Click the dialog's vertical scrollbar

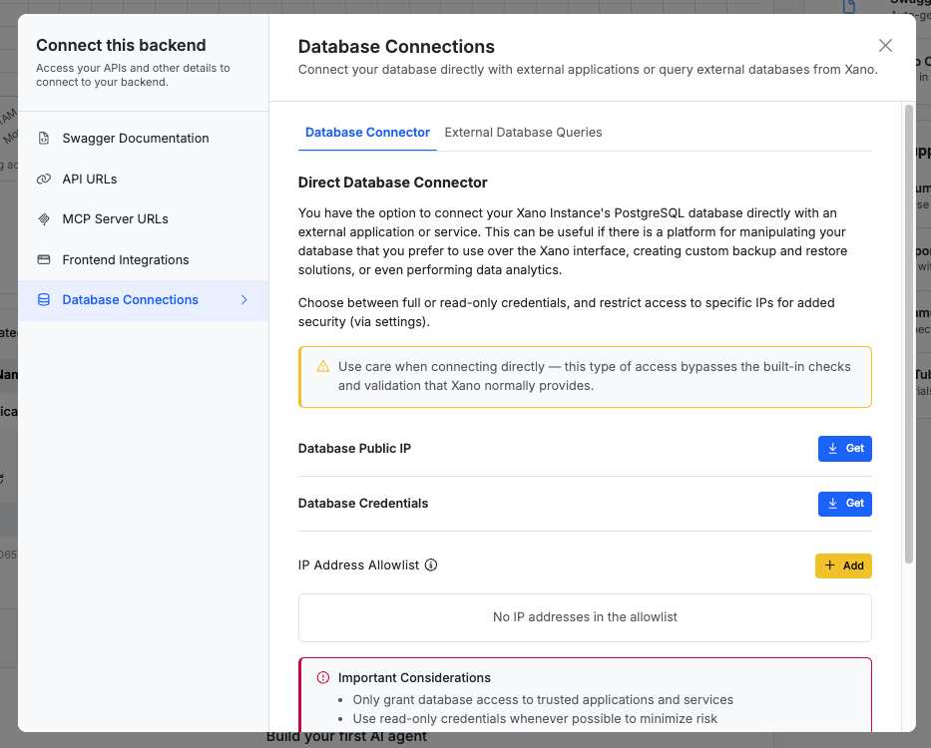tap(908, 334)
